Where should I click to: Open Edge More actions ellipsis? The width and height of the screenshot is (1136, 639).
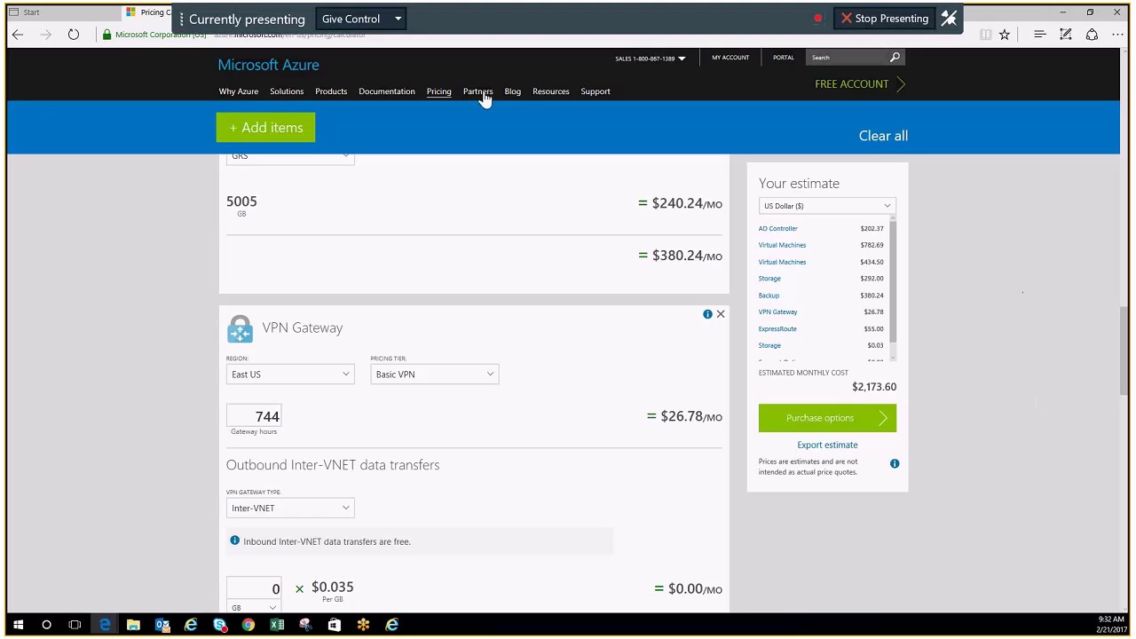(1117, 35)
